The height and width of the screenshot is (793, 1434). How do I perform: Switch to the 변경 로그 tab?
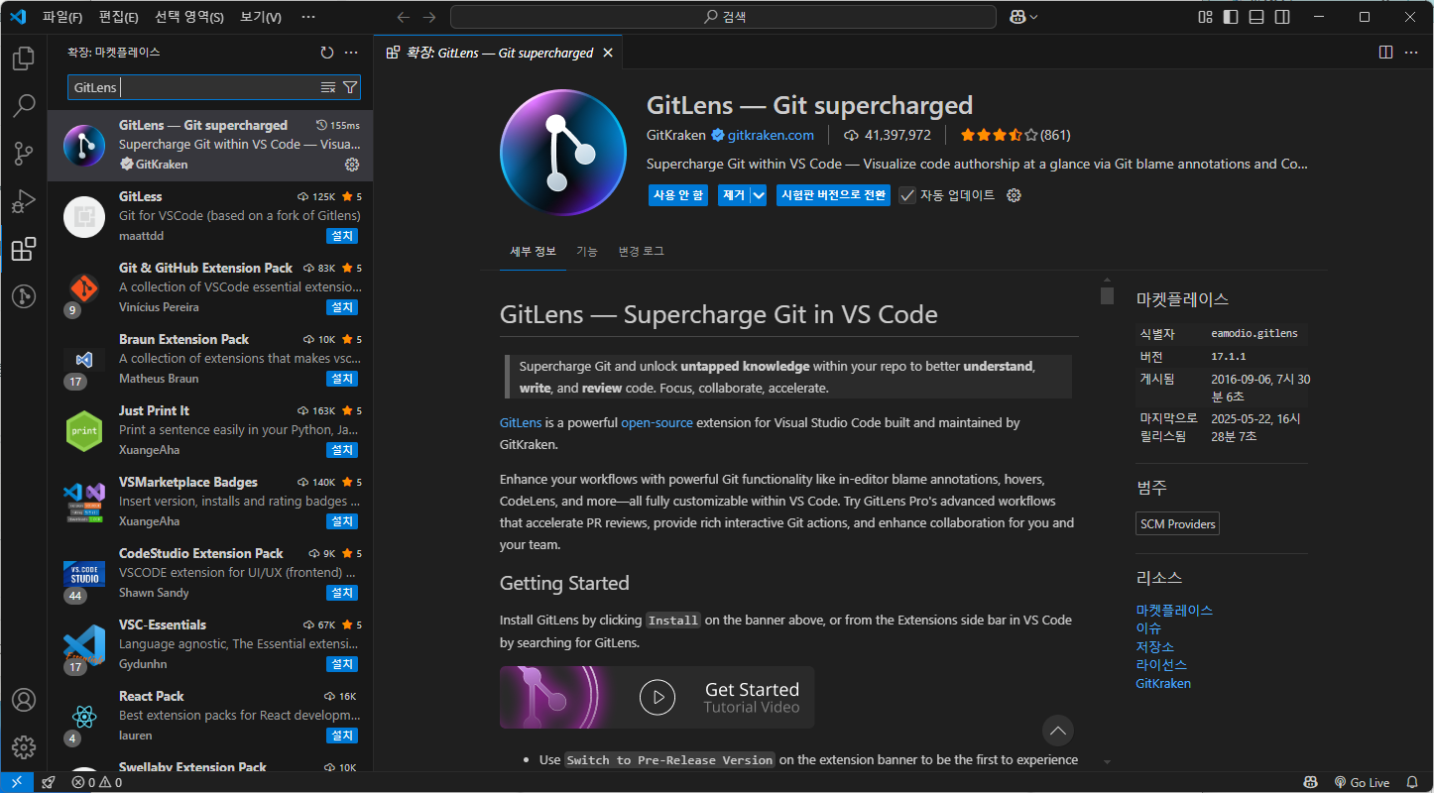click(x=641, y=252)
